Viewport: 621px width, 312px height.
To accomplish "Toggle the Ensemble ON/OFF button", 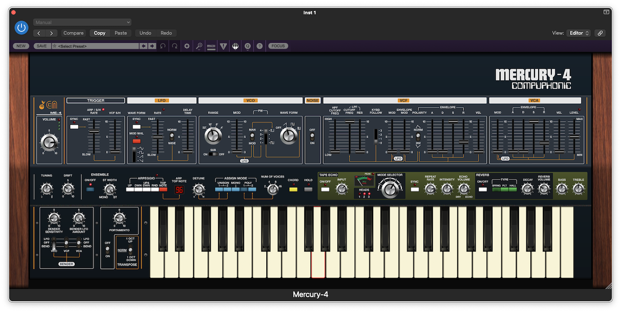I will click(x=90, y=189).
